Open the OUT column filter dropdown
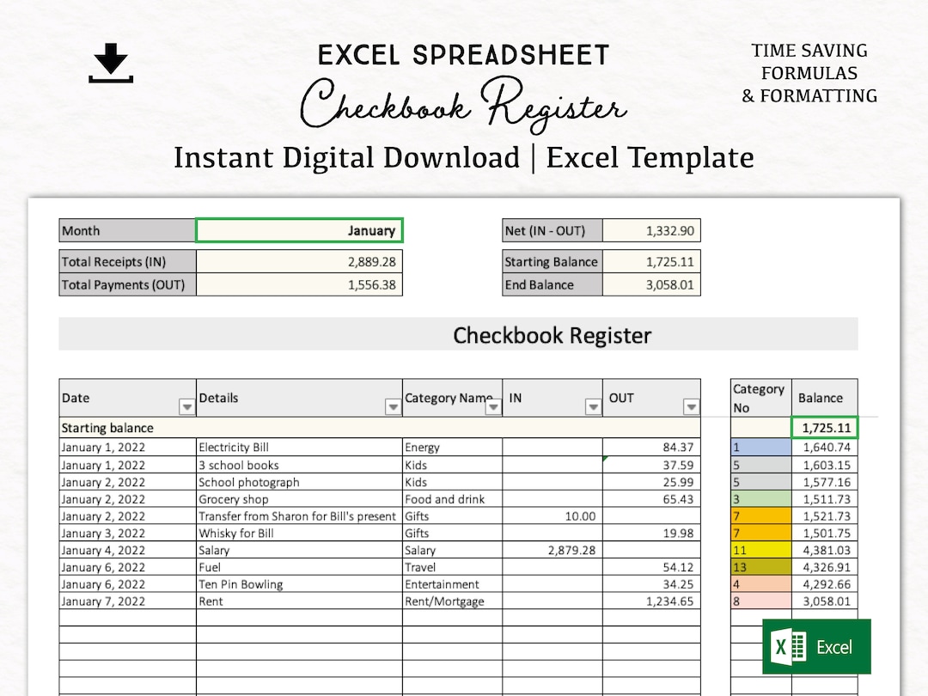The image size is (928, 696). point(692,408)
